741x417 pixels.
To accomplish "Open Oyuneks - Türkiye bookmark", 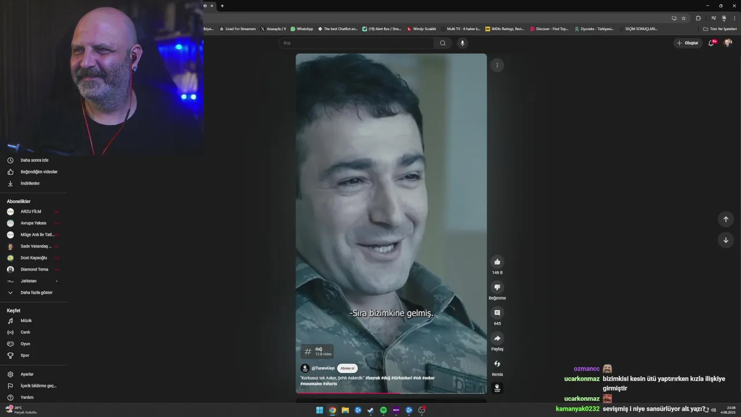I will coord(594,29).
